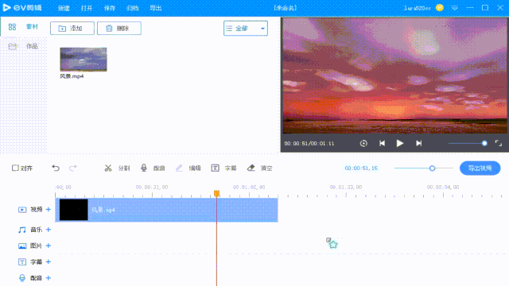509x286 pixels.
Task: Open the 配音 microphone tool
Action: click(x=153, y=168)
